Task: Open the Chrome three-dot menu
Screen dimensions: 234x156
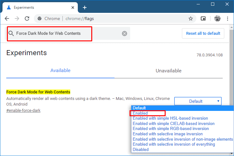Action: pyautogui.click(x=227, y=18)
